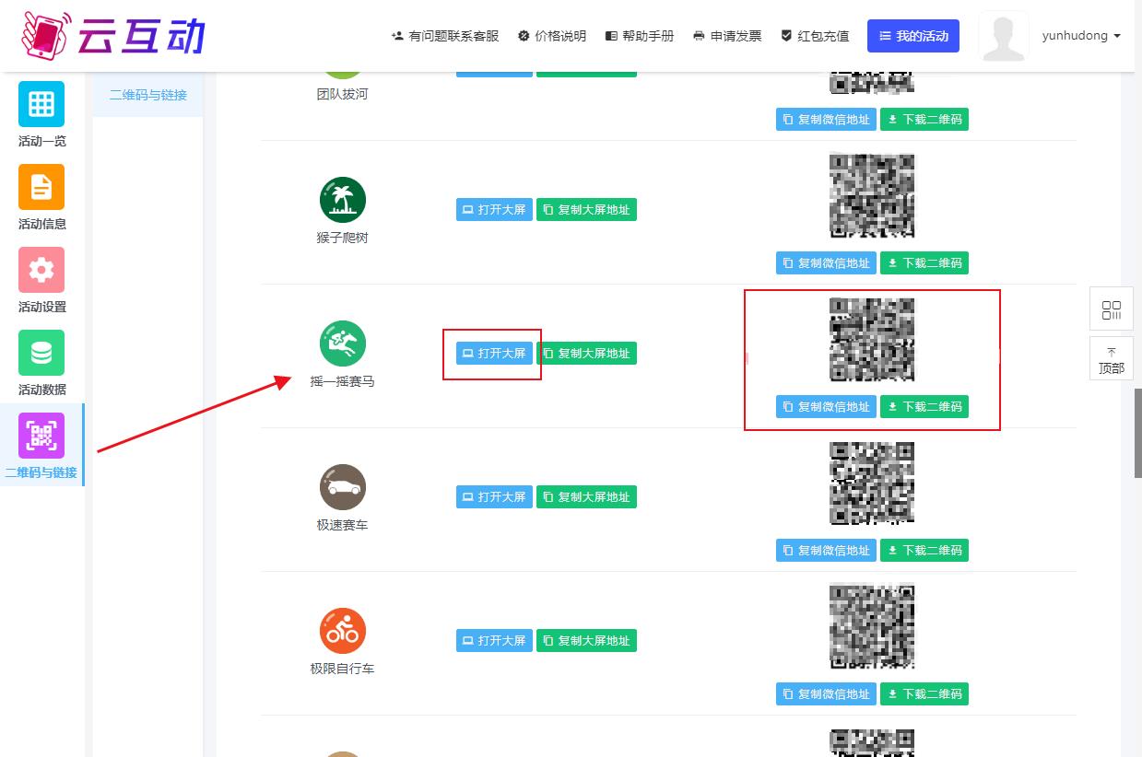The height and width of the screenshot is (757, 1142).
Task: Click 打开大屏 for 极限自行车
Action: coord(494,641)
